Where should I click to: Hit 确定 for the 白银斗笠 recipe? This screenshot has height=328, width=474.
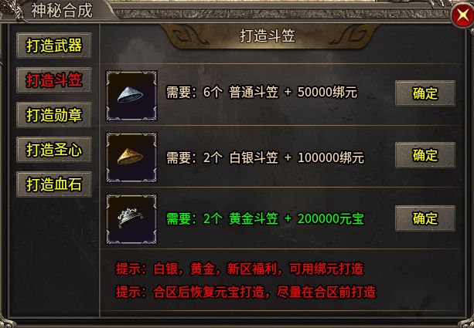pyautogui.click(x=425, y=155)
